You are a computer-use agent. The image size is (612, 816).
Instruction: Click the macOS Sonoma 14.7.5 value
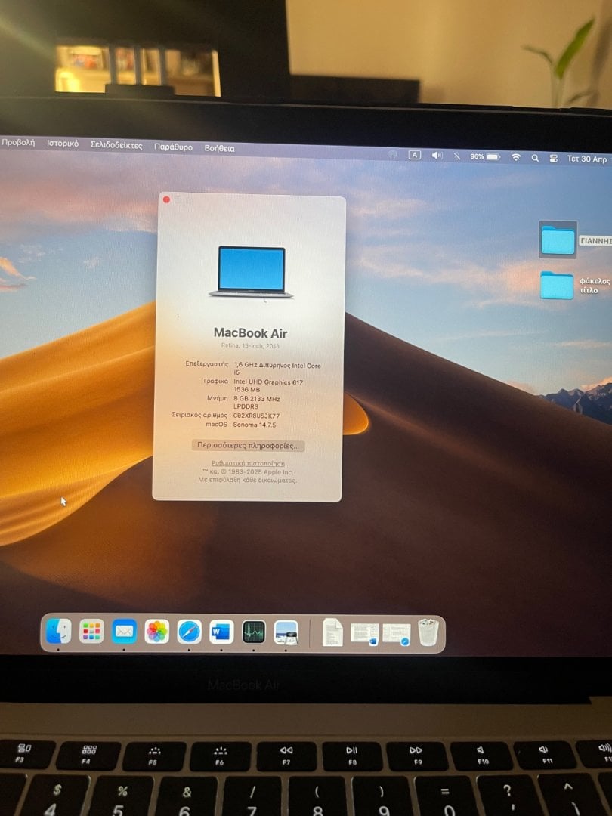[x=255, y=425]
